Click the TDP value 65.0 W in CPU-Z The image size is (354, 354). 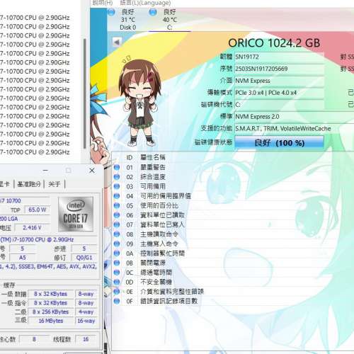click(38, 210)
